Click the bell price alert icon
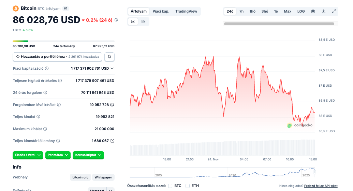The height and width of the screenshot is (191, 353). click(x=109, y=56)
